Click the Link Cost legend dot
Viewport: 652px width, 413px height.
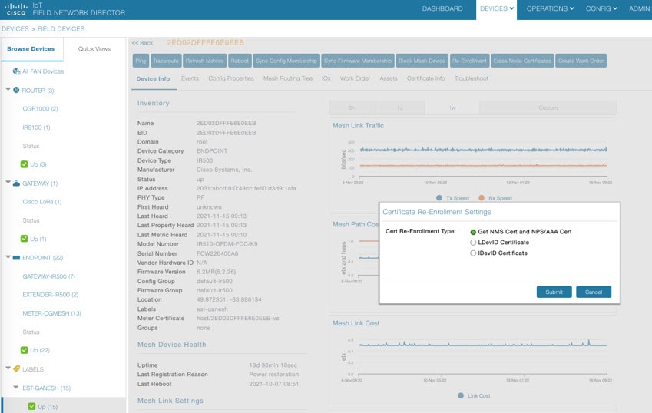(461, 395)
